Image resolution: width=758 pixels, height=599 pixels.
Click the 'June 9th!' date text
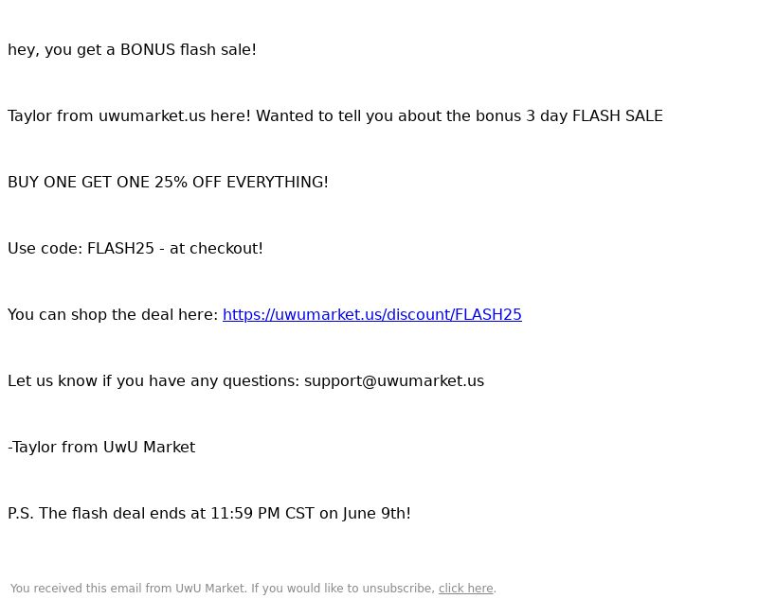377,514
